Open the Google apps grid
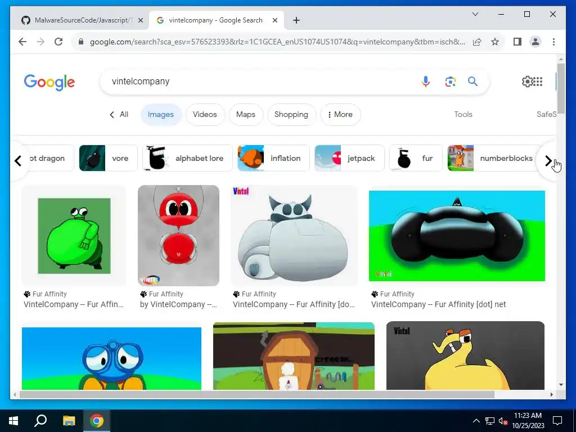Viewport: 576px width, 432px height. [538, 82]
